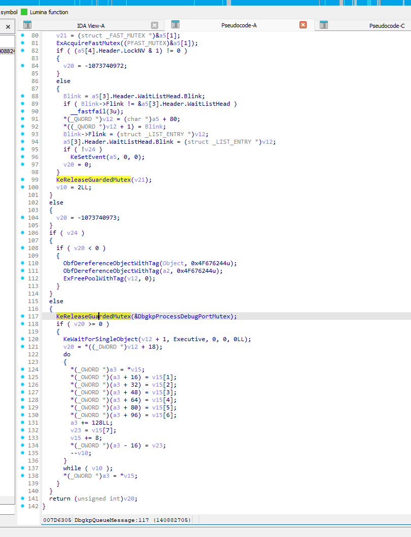The height and width of the screenshot is (537, 411).
Task: Click the IDA View-A disassembly tab icon
Action: 27,24
